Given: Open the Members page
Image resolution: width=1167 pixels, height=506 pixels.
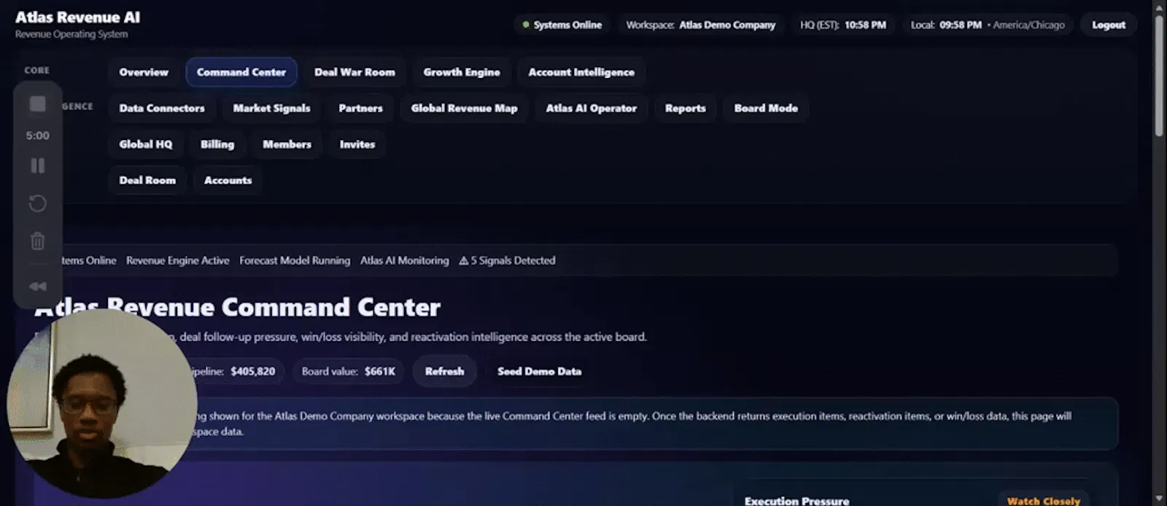Looking at the screenshot, I should [287, 144].
